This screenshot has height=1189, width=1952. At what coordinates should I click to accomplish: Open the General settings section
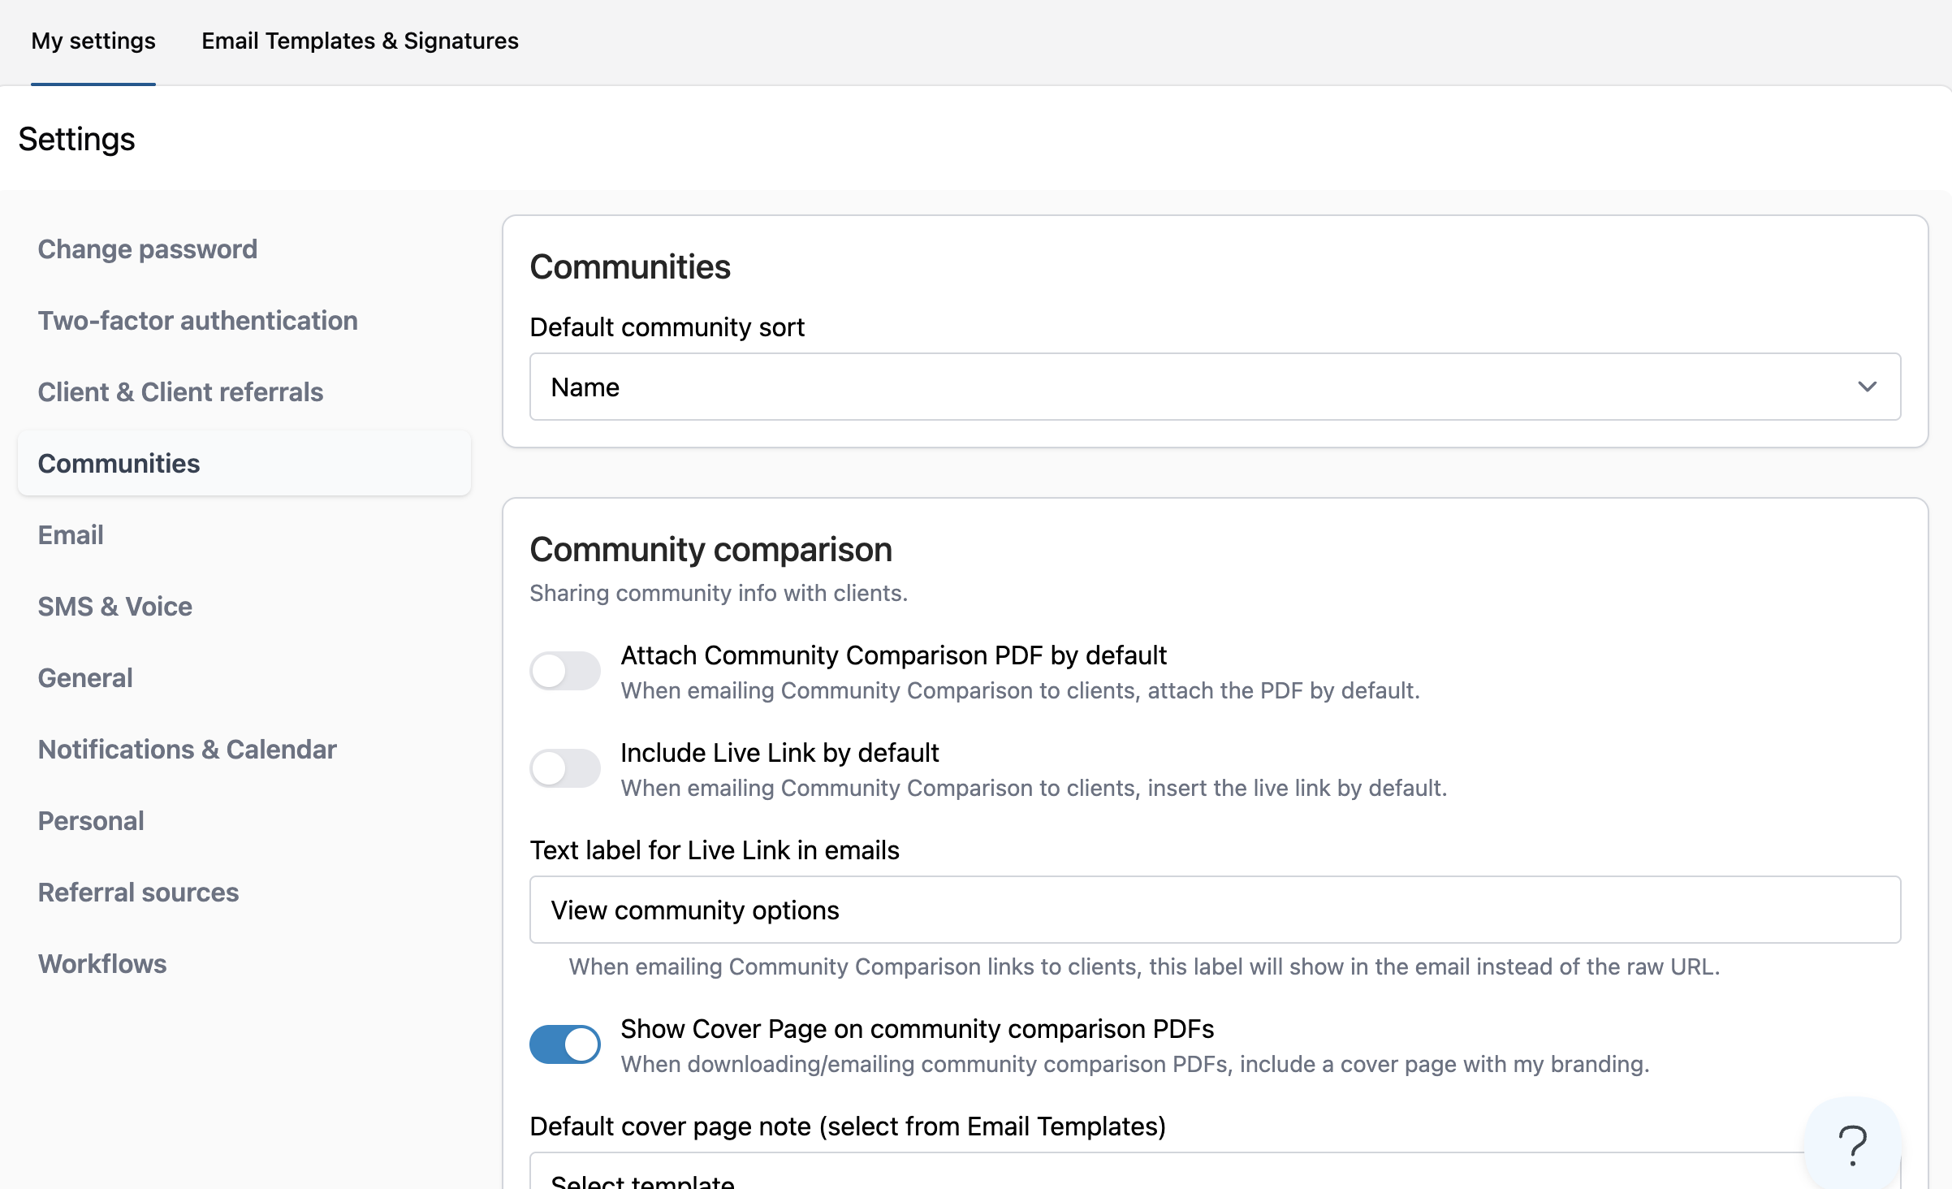(85, 678)
